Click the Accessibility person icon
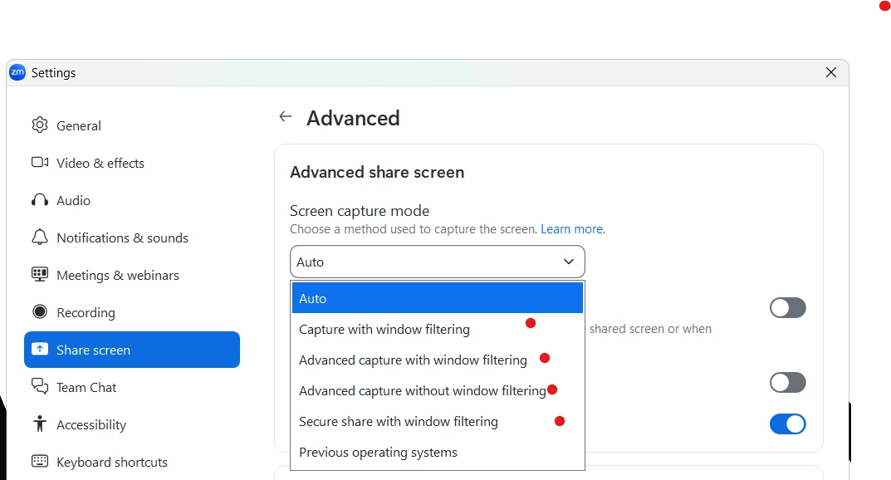Viewport: 891px width, 480px height. [40, 424]
